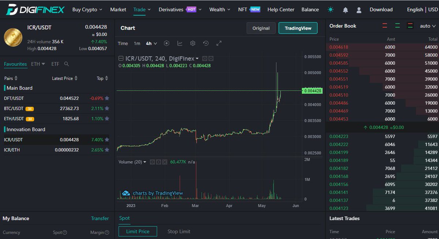The width and height of the screenshot is (439, 239).
Task: Select the Spot trading tab
Action: tap(124, 218)
